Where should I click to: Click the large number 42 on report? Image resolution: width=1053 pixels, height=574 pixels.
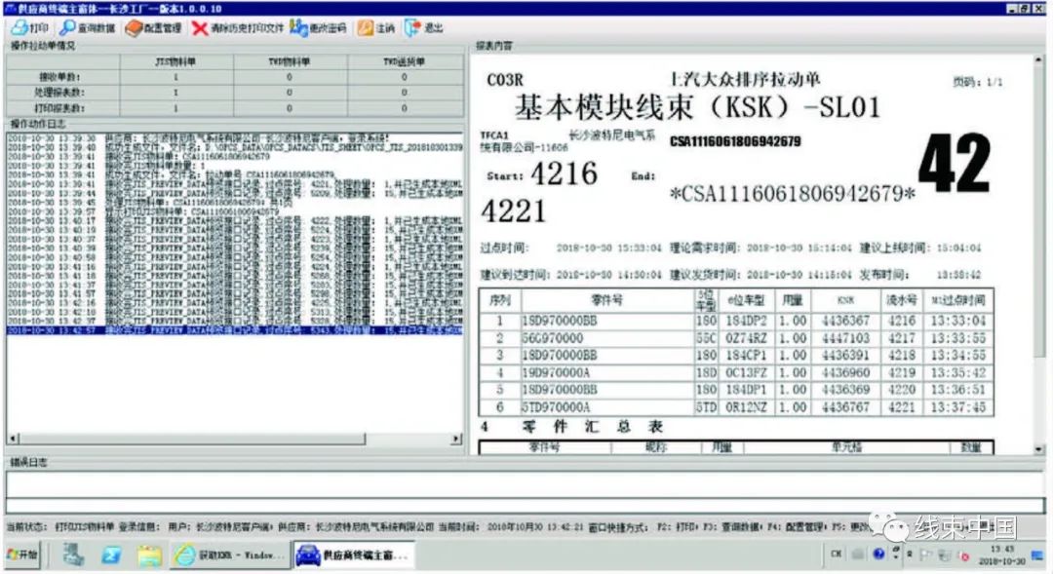coord(955,163)
